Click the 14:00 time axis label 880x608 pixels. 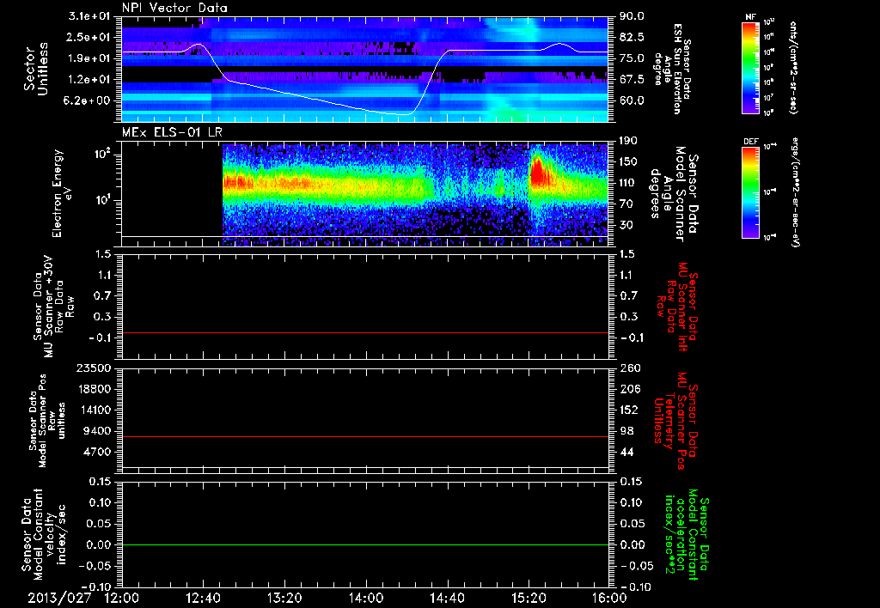365,597
